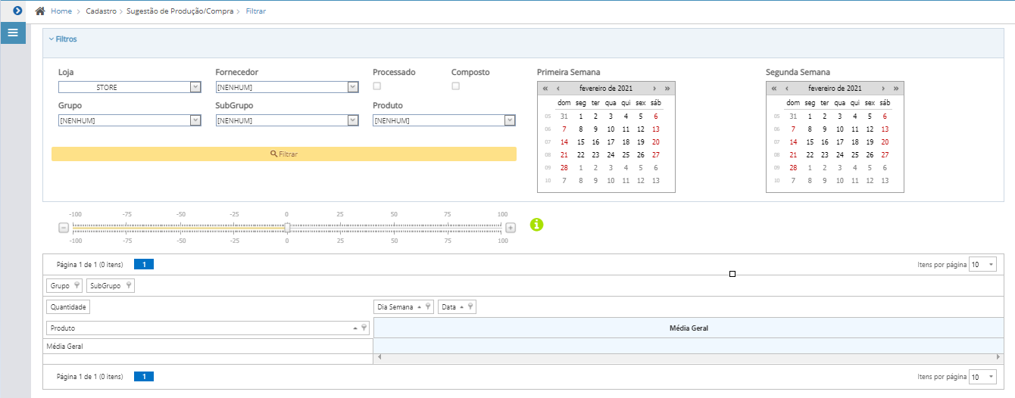
Task: Select day 20 in Segunda Semana calendar
Action: [885, 141]
